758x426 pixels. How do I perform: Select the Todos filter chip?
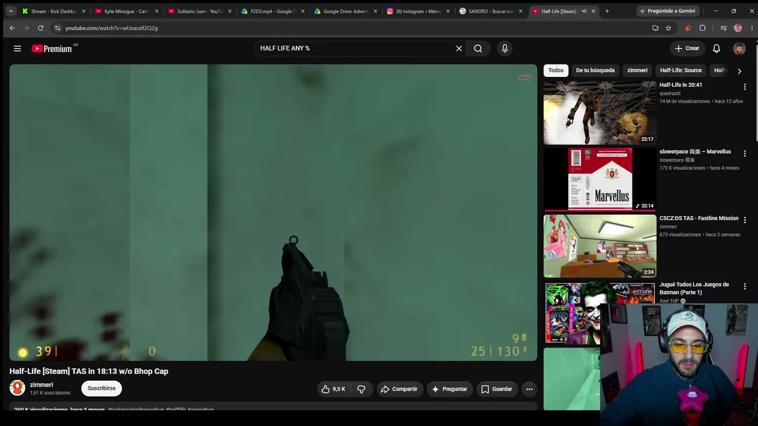(x=556, y=70)
